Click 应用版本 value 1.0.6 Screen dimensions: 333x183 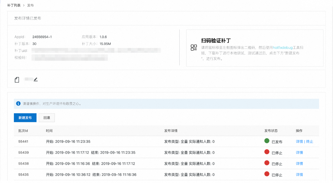click(103, 37)
